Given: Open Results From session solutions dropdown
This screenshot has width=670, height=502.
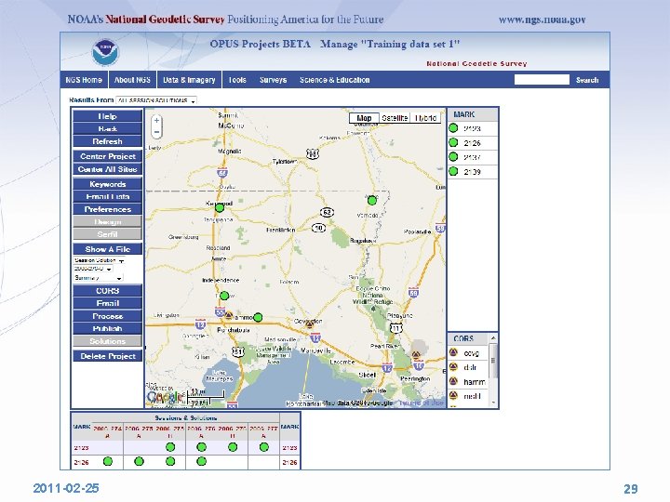Looking at the screenshot, I should [x=156, y=100].
